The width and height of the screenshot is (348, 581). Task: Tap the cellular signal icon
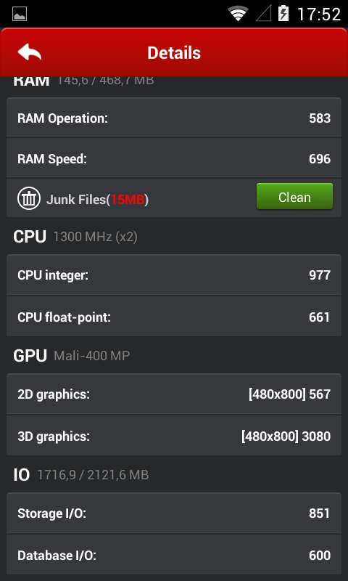(264, 14)
